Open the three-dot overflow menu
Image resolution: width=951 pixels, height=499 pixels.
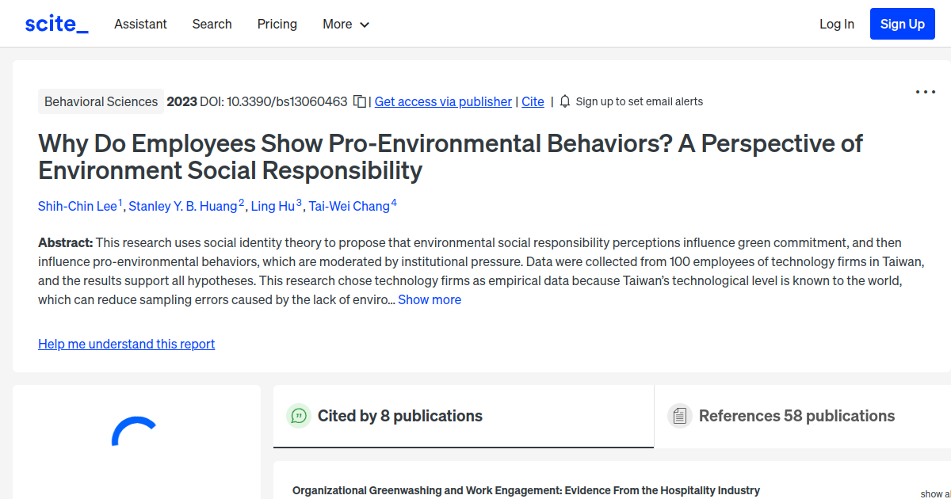tap(925, 92)
